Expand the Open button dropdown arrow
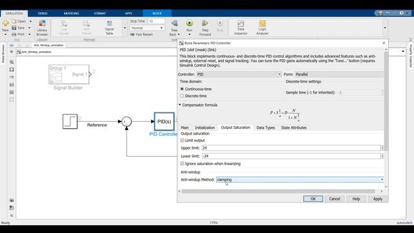The width and height of the screenshot is (414, 233). pyautogui.click(x=30, y=21)
